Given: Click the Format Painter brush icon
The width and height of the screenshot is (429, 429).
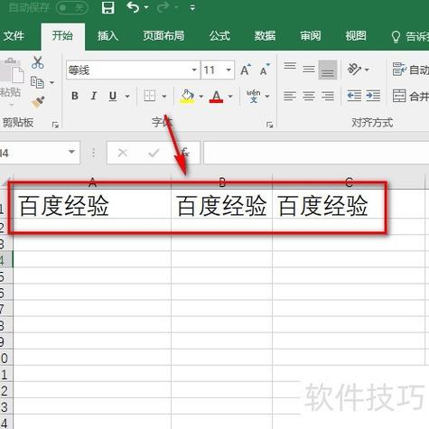Looking at the screenshot, I should (x=38, y=102).
